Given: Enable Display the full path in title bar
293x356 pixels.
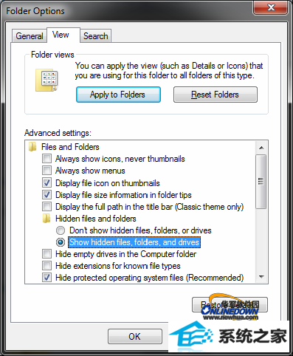Looking at the screenshot, I should coord(46,207).
